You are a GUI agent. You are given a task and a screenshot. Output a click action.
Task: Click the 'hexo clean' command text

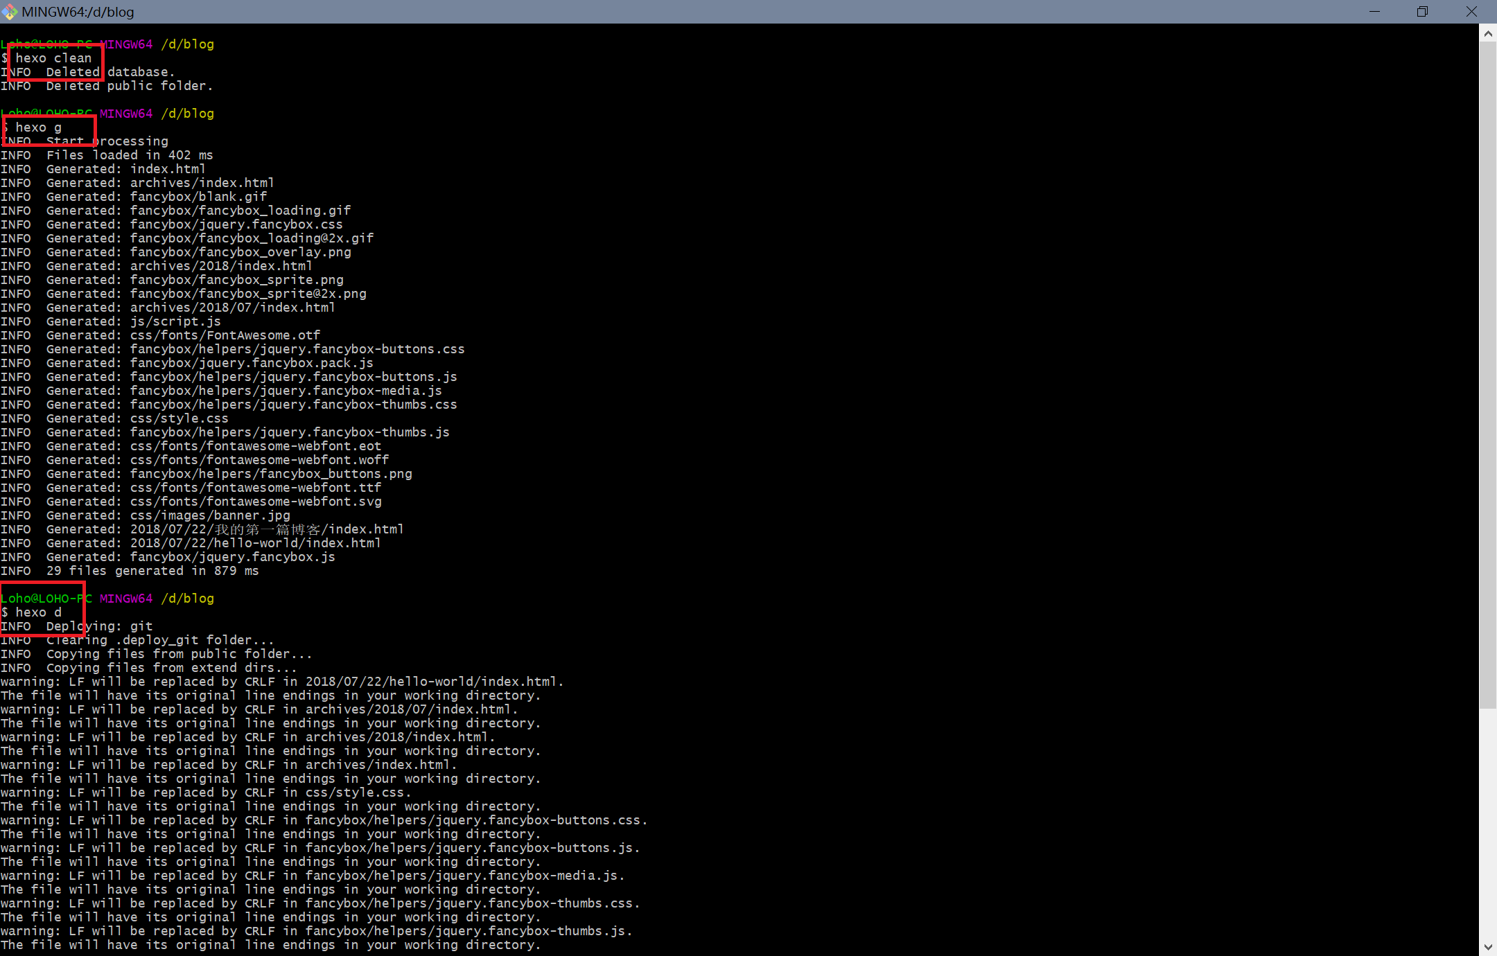(x=53, y=58)
